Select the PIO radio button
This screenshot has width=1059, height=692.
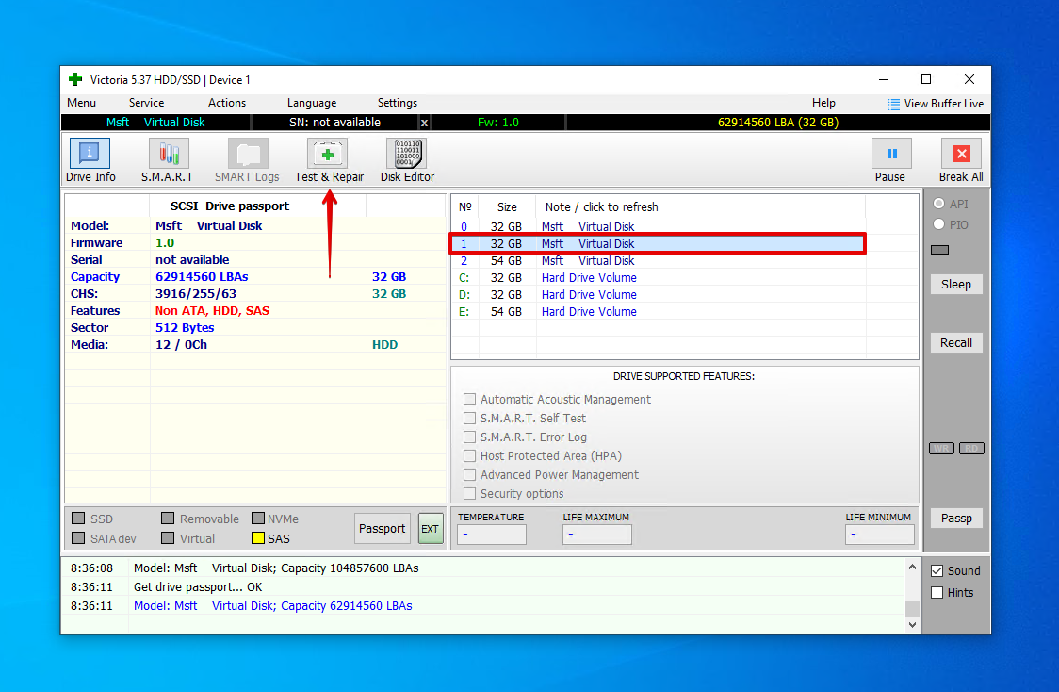[938, 224]
